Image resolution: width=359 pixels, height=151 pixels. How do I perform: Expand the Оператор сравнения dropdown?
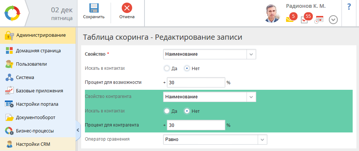(262, 139)
